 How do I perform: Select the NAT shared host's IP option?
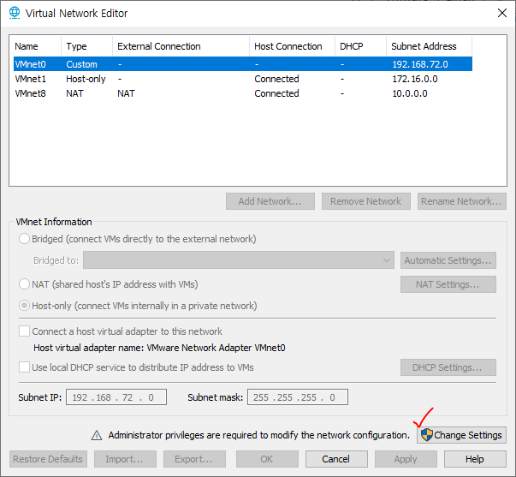pos(24,284)
